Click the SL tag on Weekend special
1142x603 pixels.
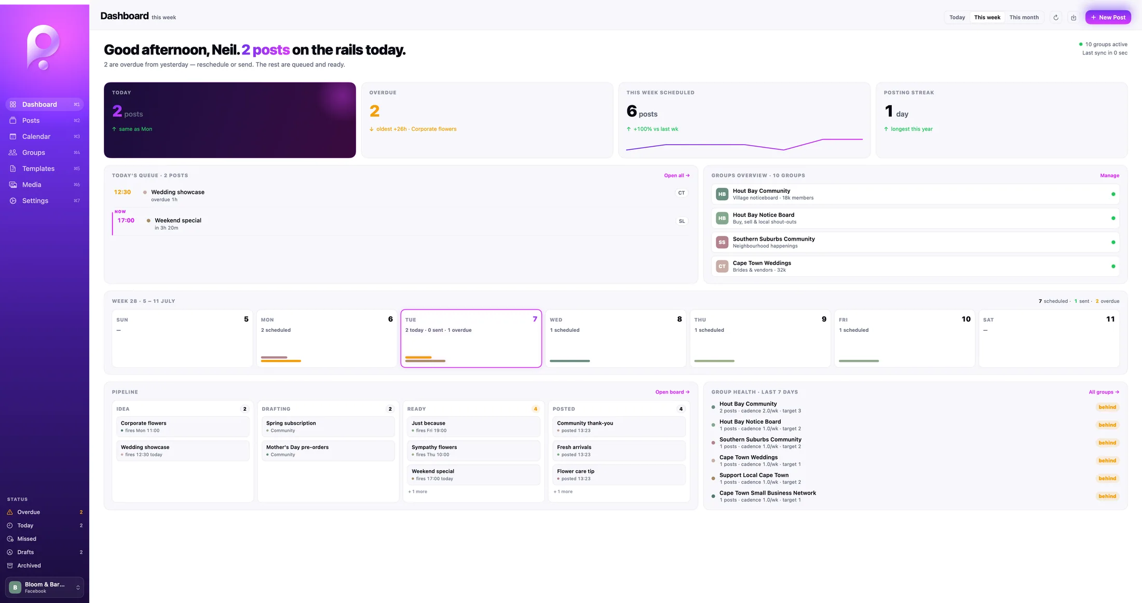click(x=682, y=221)
